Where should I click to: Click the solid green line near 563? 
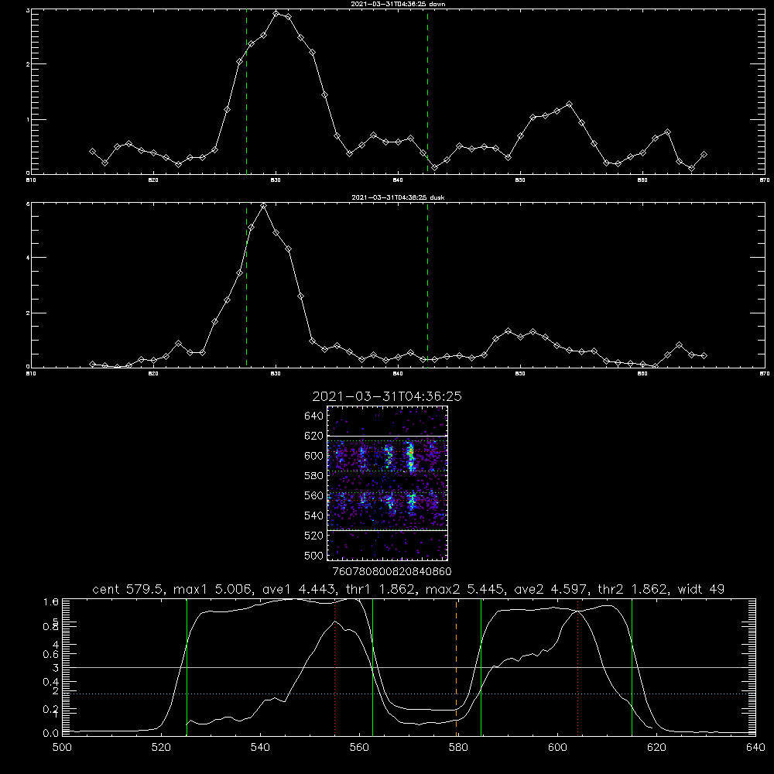pyautogui.click(x=373, y=667)
